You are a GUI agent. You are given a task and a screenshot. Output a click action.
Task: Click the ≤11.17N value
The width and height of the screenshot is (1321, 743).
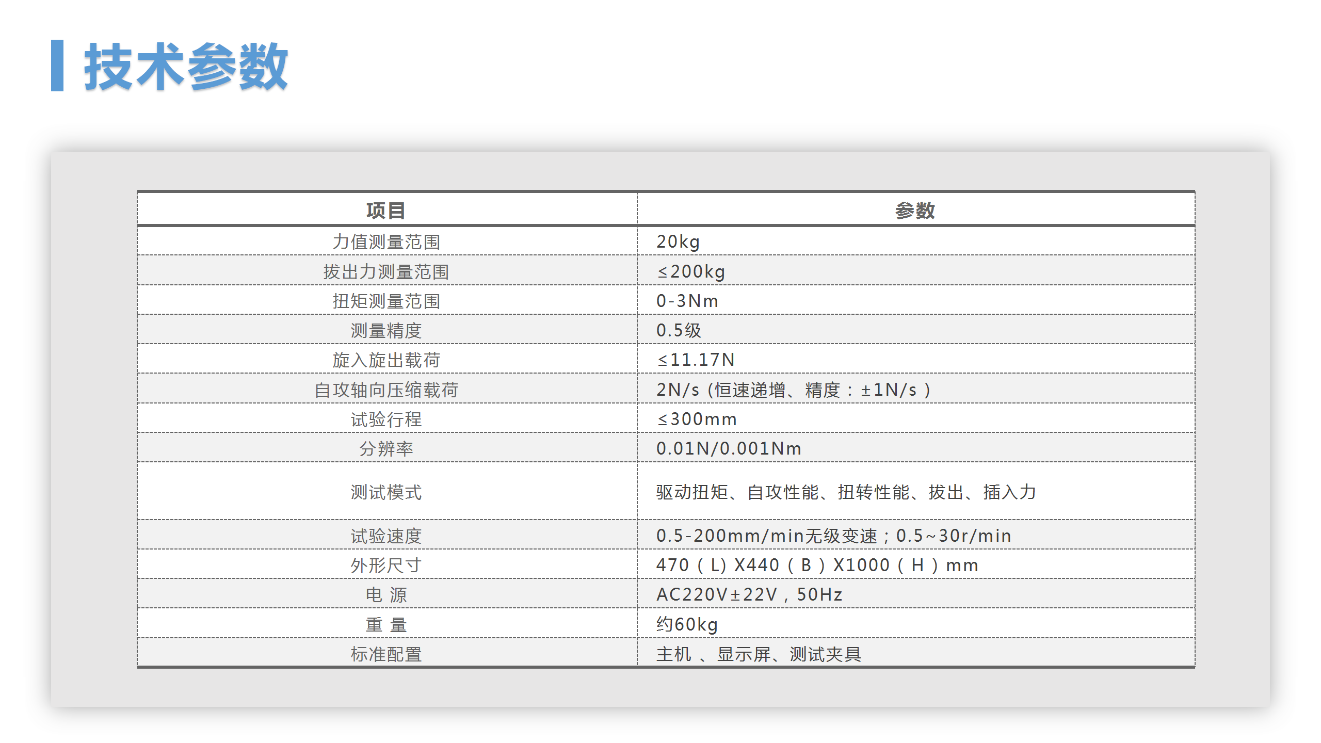(x=696, y=360)
